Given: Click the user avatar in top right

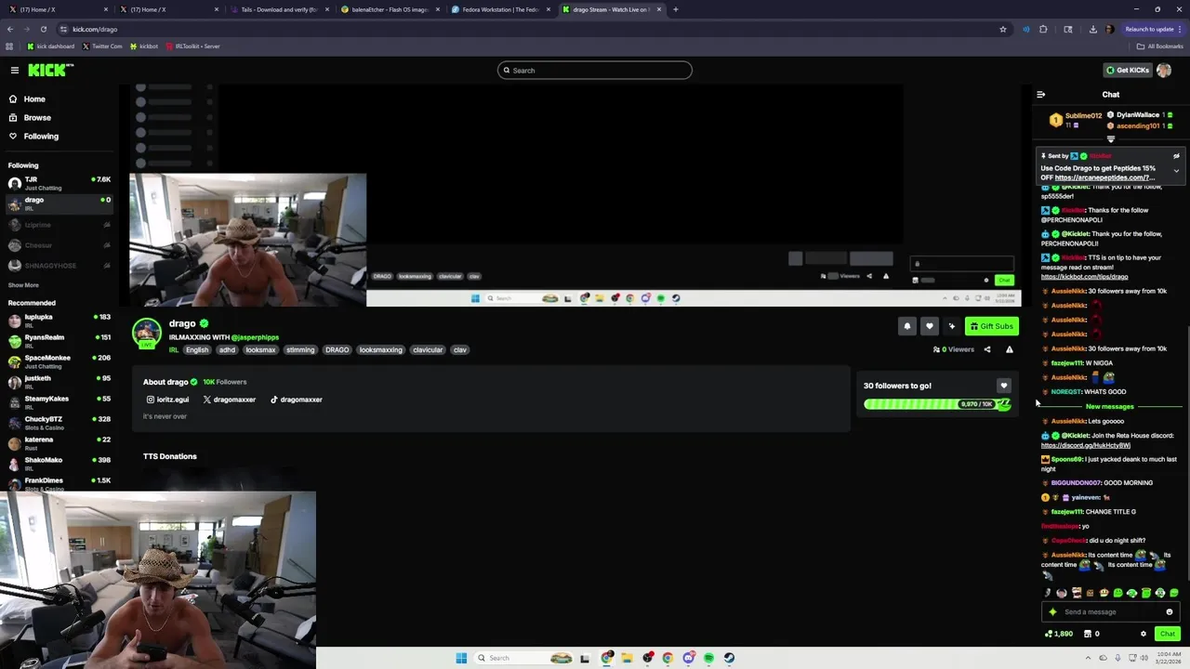Looking at the screenshot, I should (1164, 71).
